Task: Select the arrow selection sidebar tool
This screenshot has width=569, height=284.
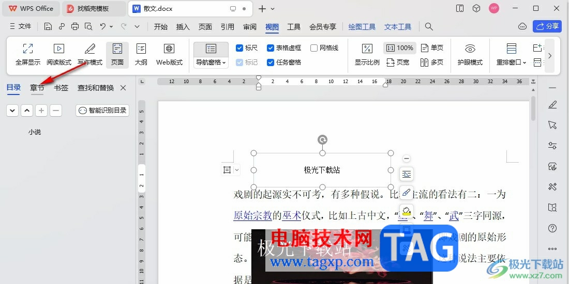Action: [552, 125]
